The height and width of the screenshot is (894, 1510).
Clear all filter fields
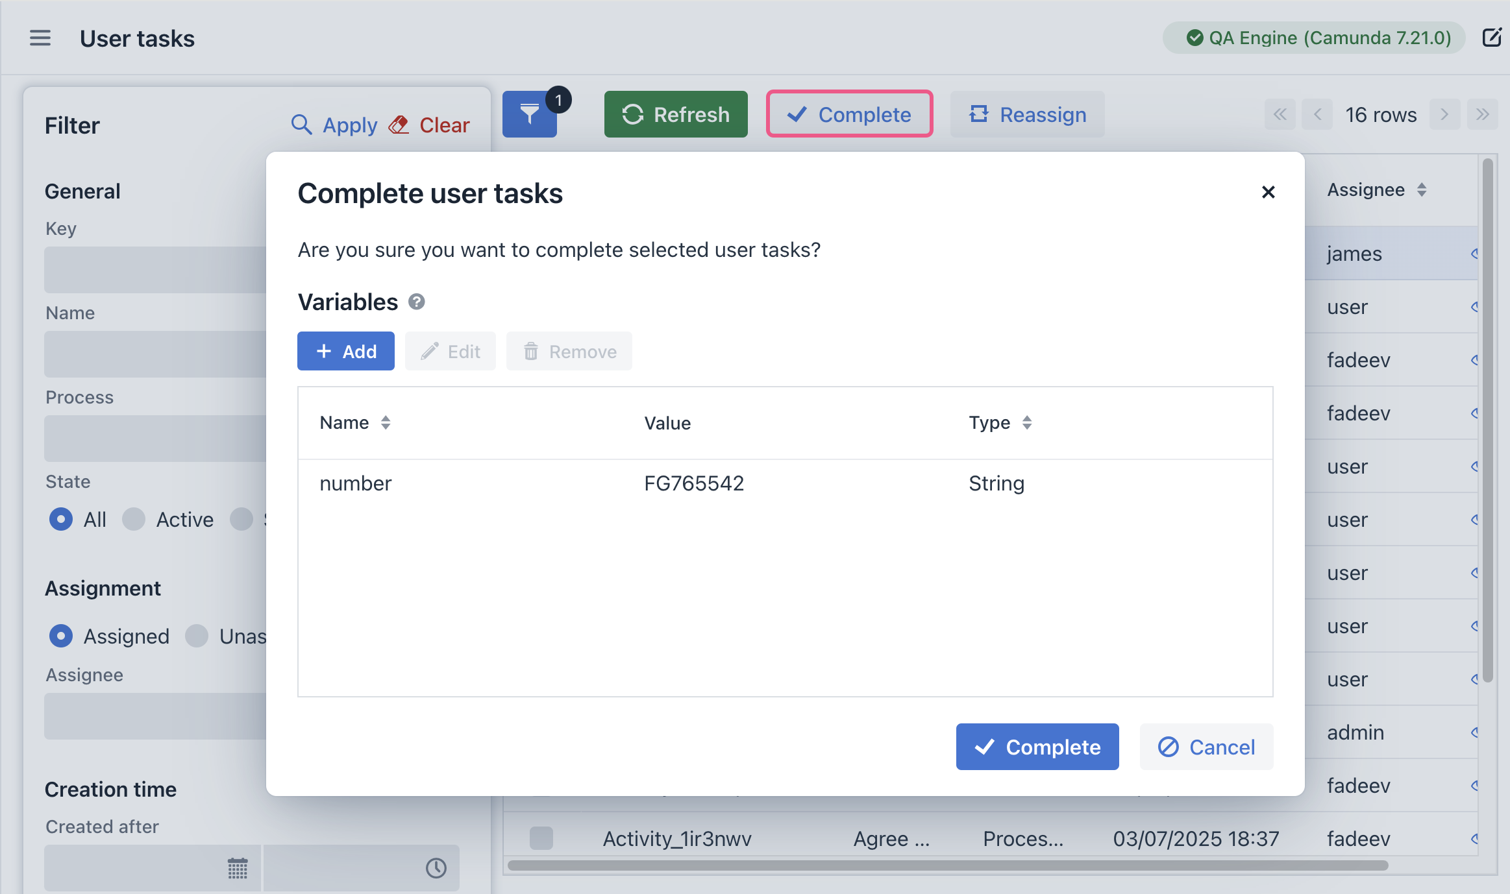pos(429,125)
